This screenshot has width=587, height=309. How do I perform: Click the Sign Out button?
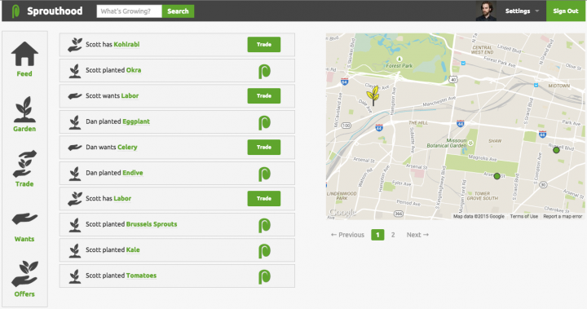click(x=566, y=11)
